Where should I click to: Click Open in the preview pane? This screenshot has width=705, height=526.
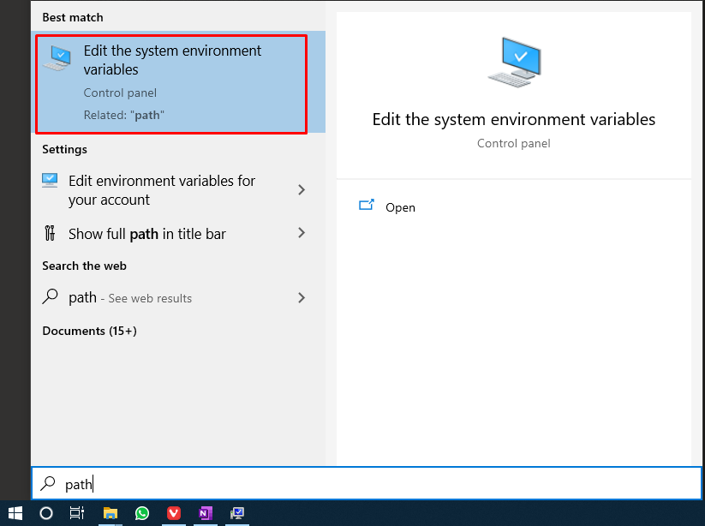(400, 207)
